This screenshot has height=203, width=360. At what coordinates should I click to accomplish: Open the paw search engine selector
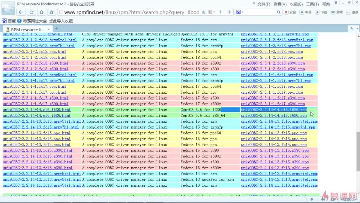pos(239,12)
